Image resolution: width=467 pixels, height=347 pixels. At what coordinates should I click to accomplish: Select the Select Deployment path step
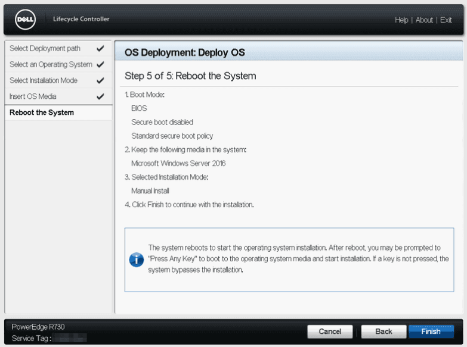point(45,48)
